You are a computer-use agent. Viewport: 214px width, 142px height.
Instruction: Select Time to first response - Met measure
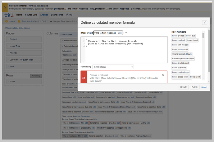(73, 123)
